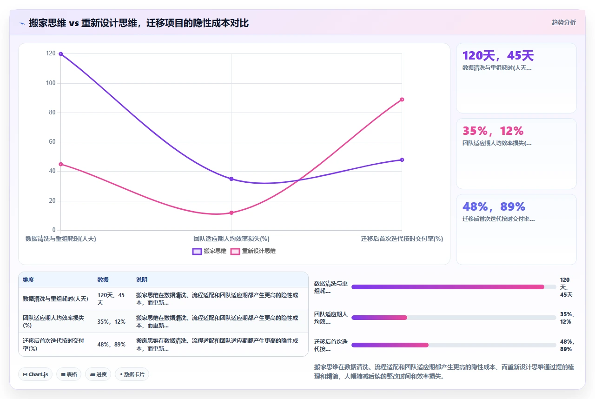
Task: Click the 数据卡片 tag button
Action: tap(132, 374)
